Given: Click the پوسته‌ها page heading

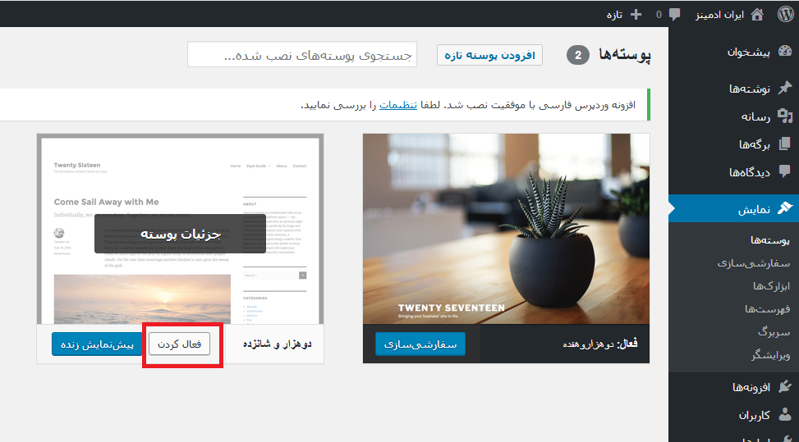Looking at the screenshot, I should pyautogui.click(x=625, y=54).
